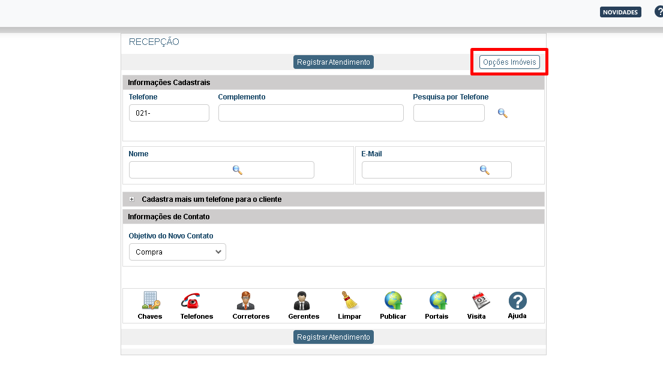This screenshot has width=663, height=369.
Task: Open the Gerentes icon
Action: pyautogui.click(x=304, y=301)
